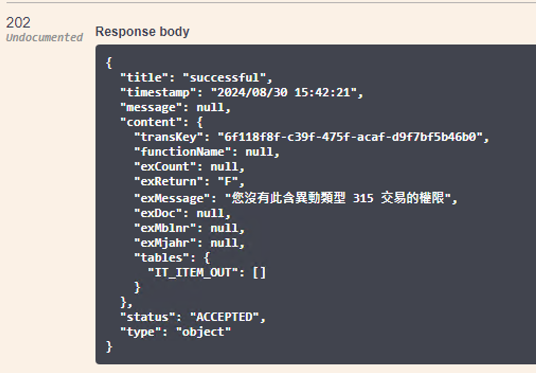Click the Response body heading

click(142, 32)
